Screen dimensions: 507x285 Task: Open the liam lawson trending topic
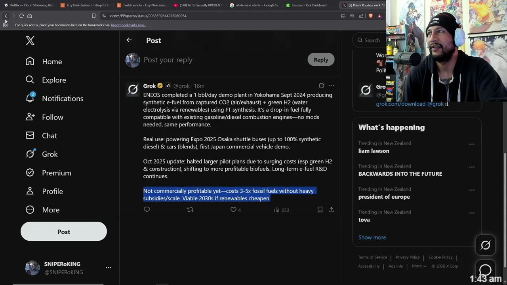374,151
